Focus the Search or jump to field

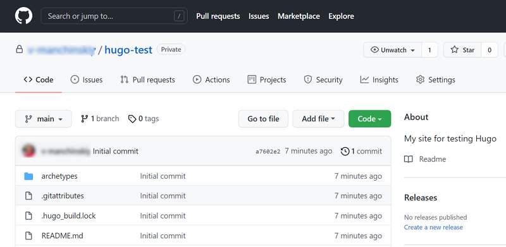click(114, 16)
